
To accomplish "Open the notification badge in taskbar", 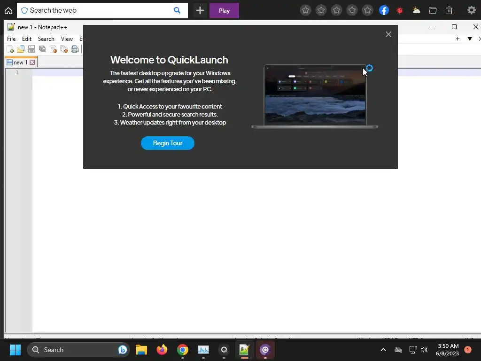I will [468, 349].
